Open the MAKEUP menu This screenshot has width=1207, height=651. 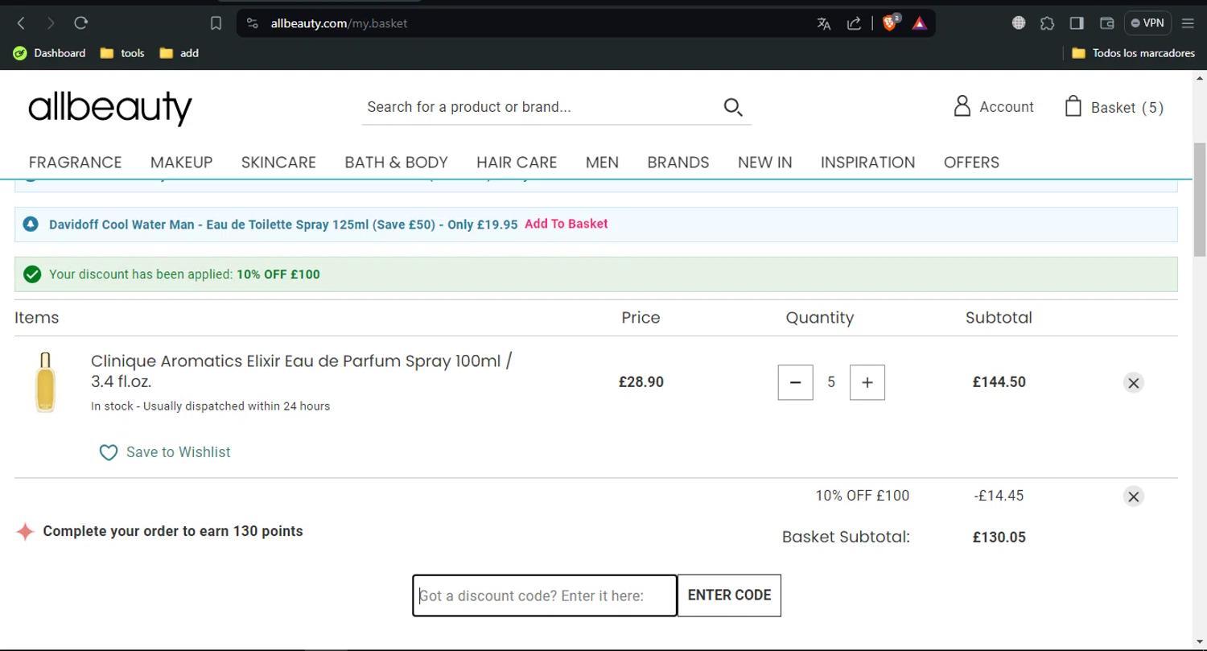pyautogui.click(x=181, y=163)
